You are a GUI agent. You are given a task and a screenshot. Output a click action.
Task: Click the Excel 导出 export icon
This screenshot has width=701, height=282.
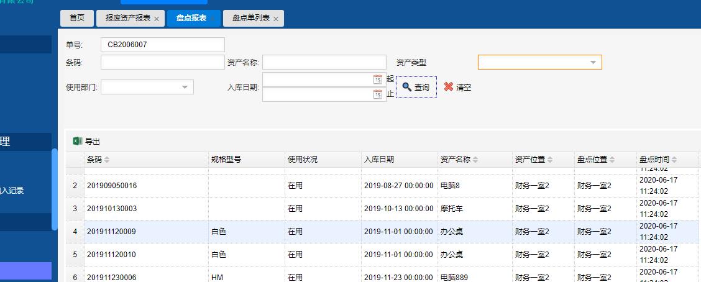(x=78, y=141)
